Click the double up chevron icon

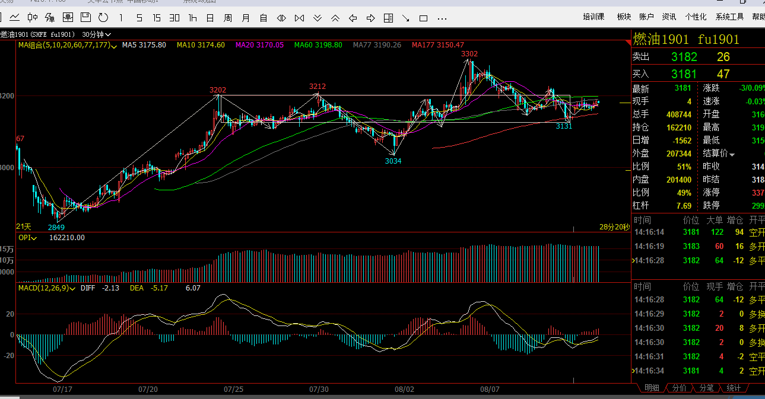point(335,18)
